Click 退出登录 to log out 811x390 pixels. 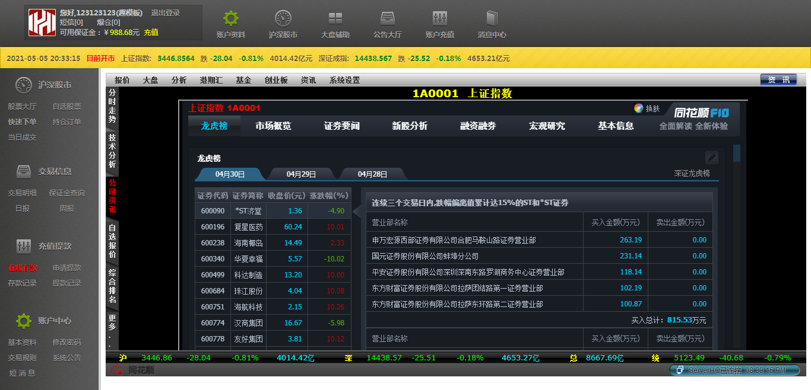coord(165,12)
